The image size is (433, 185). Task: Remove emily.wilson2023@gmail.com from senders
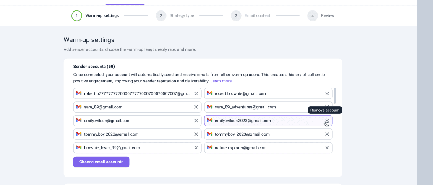[x=327, y=121]
